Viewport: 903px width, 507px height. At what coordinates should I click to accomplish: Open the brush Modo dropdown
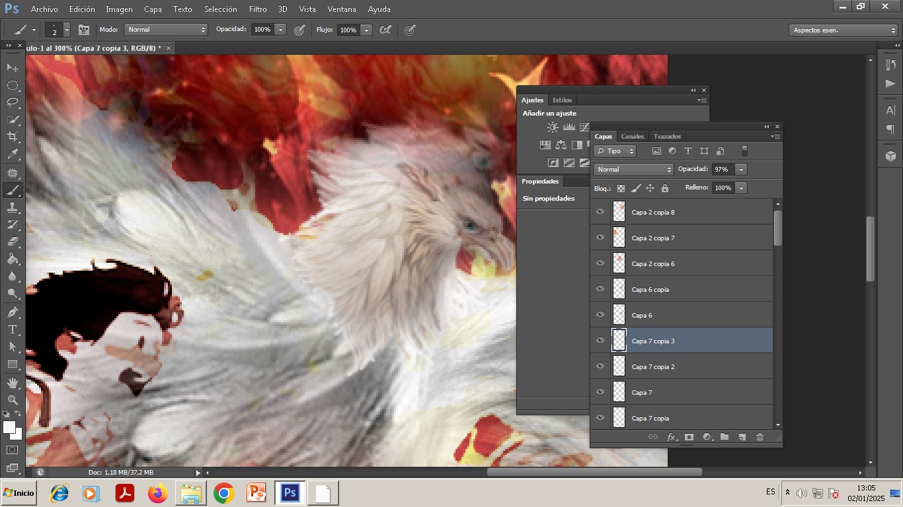tap(166, 30)
